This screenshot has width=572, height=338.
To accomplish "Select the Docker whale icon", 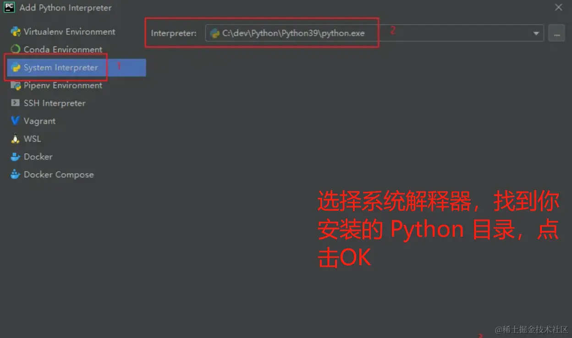I will 16,157.
